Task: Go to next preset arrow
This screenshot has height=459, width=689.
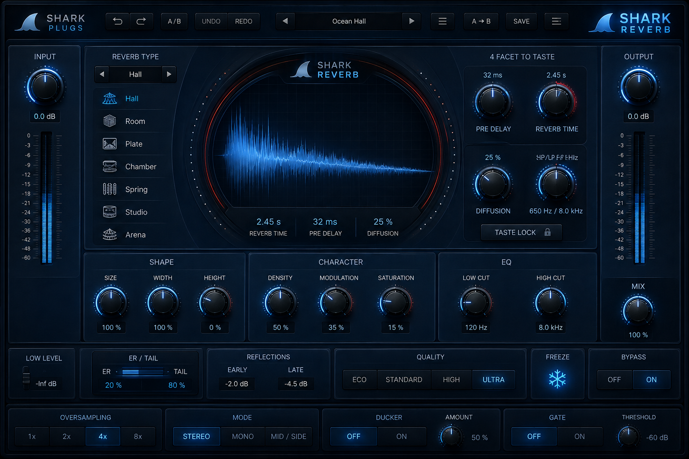Action: coord(412,21)
